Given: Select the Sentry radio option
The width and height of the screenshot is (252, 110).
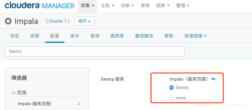Looking at the screenshot, I should click(x=171, y=88).
